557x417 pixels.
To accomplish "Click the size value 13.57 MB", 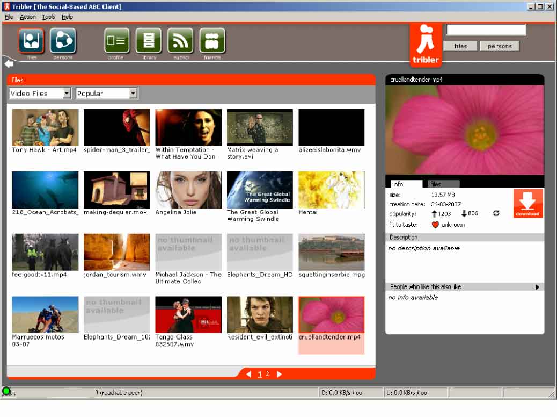I will click(x=443, y=195).
